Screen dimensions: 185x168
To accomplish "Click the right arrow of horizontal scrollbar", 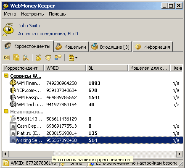I will pos(180,154).
